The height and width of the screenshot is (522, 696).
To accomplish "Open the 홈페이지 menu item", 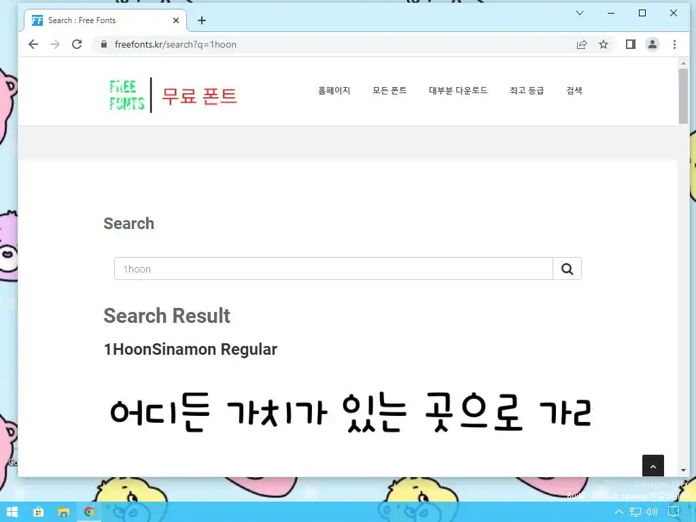I will point(334,90).
